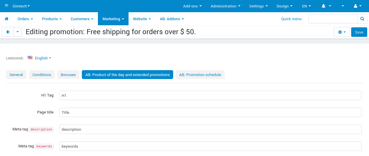Open the Marketing menu
The height and width of the screenshot is (156, 369).
(113, 19)
